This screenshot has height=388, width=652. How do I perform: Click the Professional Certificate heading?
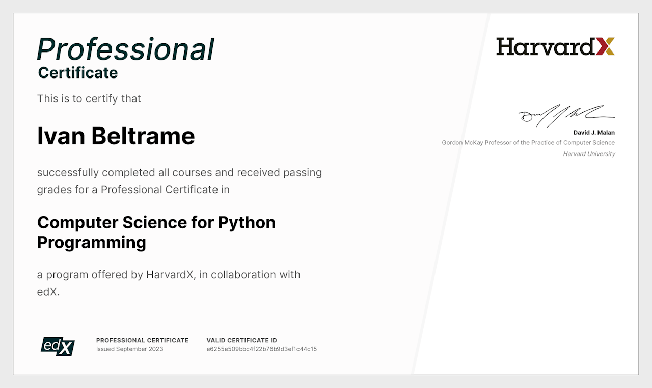click(x=125, y=56)
